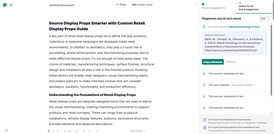This screenshot has height=134, width=274.
Task: Open the APA citation style dropdown
Action: click(264, 19)
